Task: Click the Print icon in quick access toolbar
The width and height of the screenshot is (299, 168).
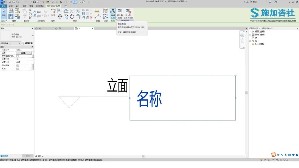Action: tap(34, 2)
